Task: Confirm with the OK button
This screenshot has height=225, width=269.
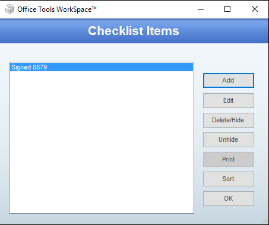Action: pyautogui.click(x=229, y=198)
